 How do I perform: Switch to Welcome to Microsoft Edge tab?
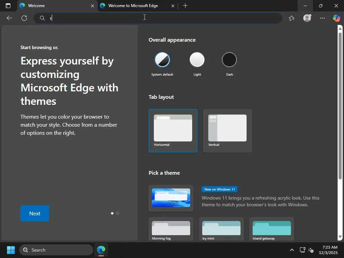[x=137, y=6]
